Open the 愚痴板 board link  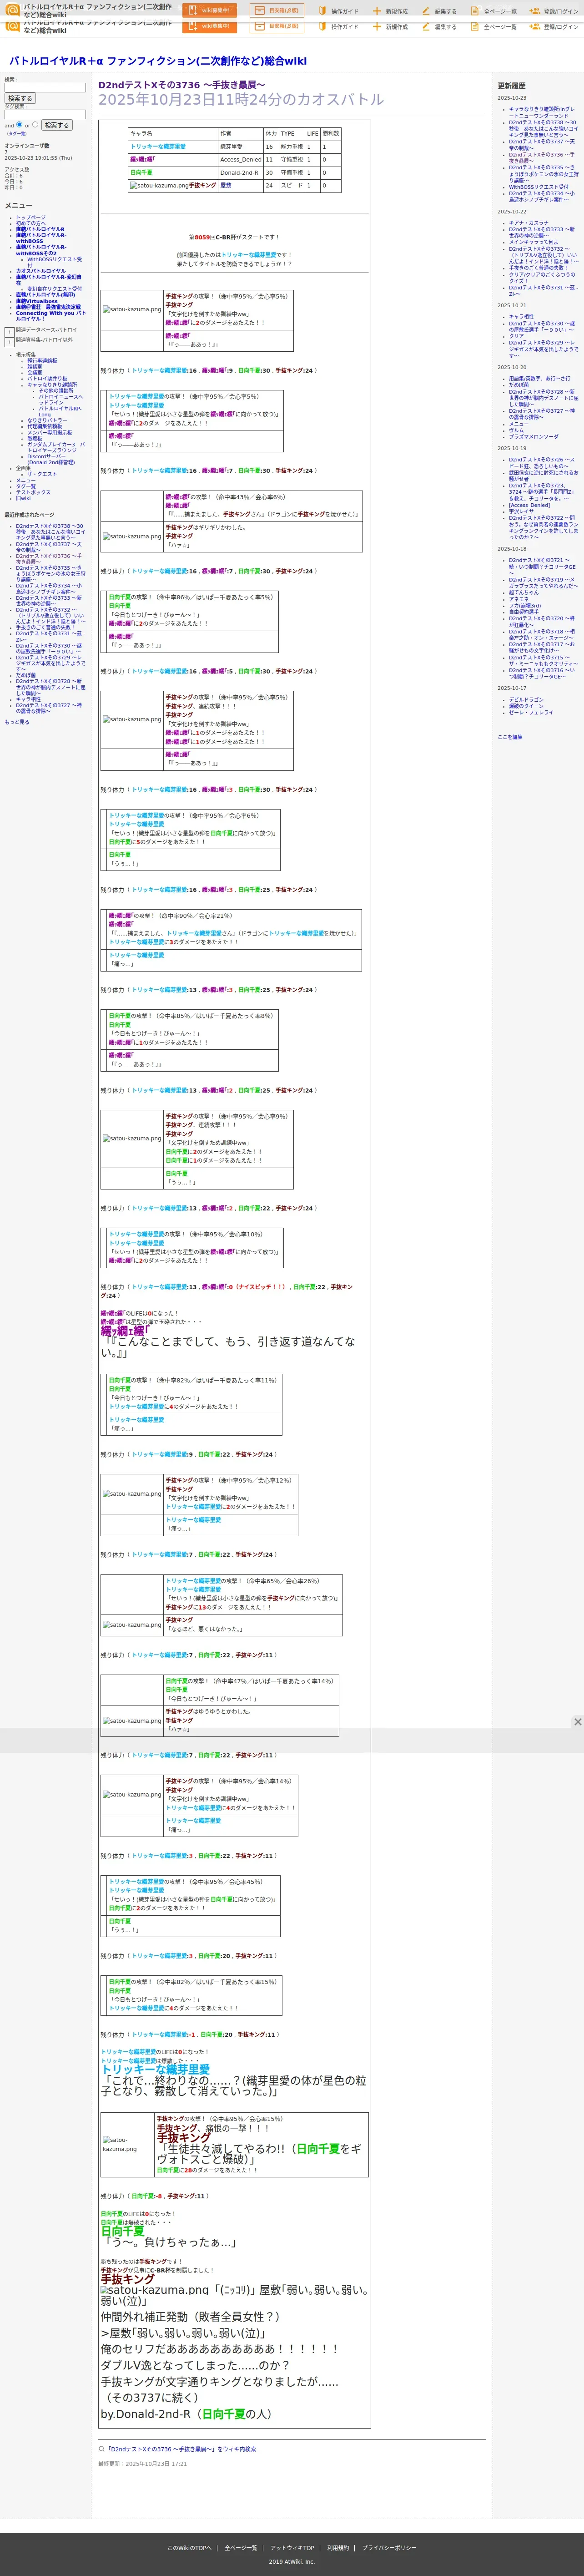tap(35, 439)
